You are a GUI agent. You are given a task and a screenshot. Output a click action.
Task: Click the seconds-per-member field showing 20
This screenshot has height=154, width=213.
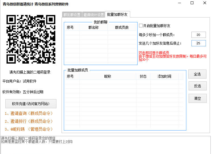point(199,35)
